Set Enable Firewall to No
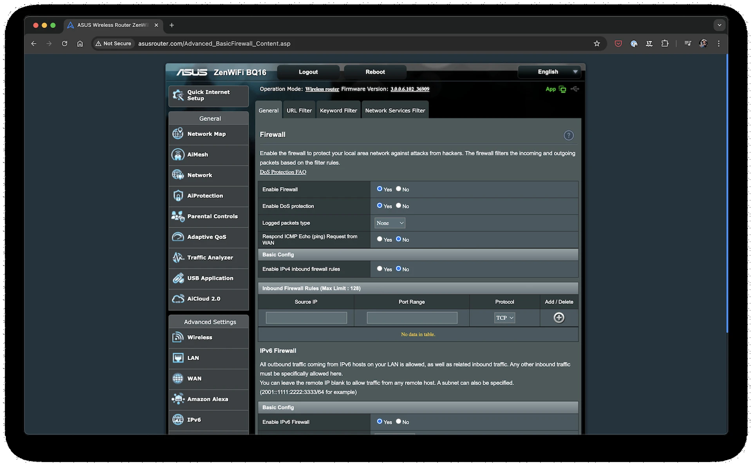 click(398, 189)
